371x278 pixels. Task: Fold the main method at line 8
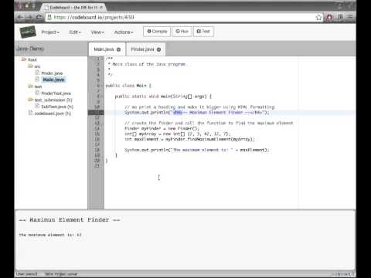click(102, 97)
